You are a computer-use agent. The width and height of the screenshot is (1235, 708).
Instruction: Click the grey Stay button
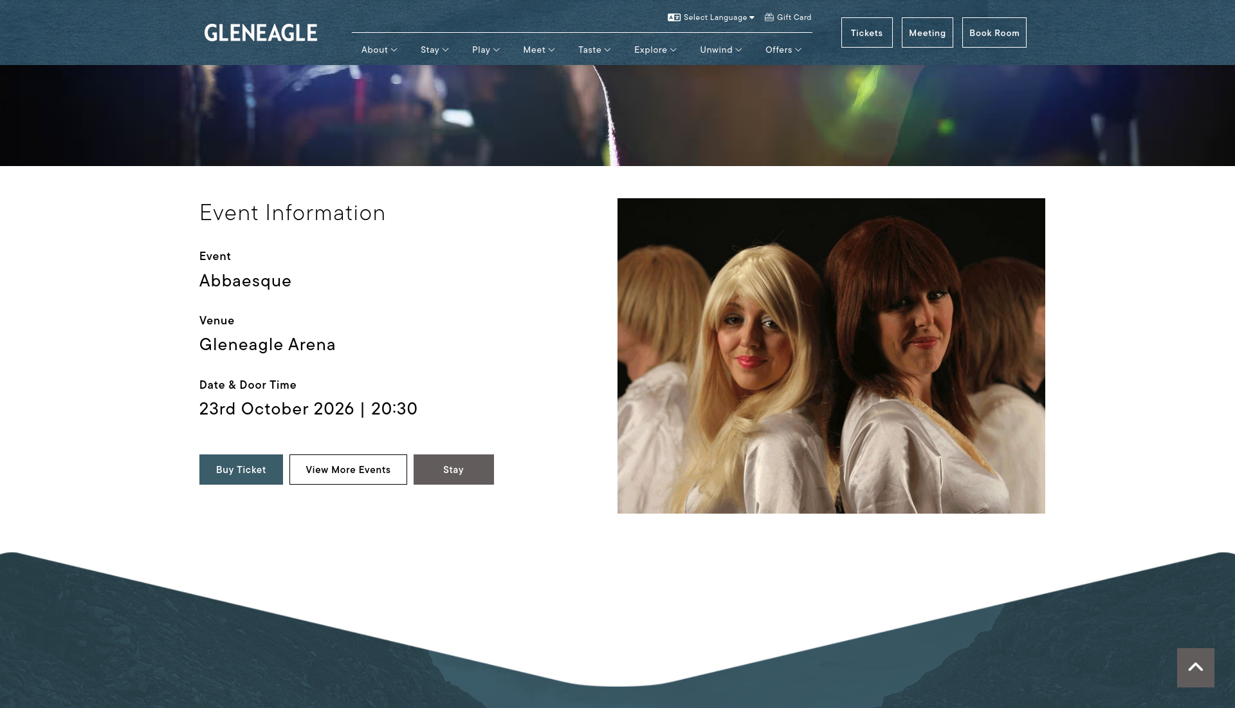(x=453, y=469)
